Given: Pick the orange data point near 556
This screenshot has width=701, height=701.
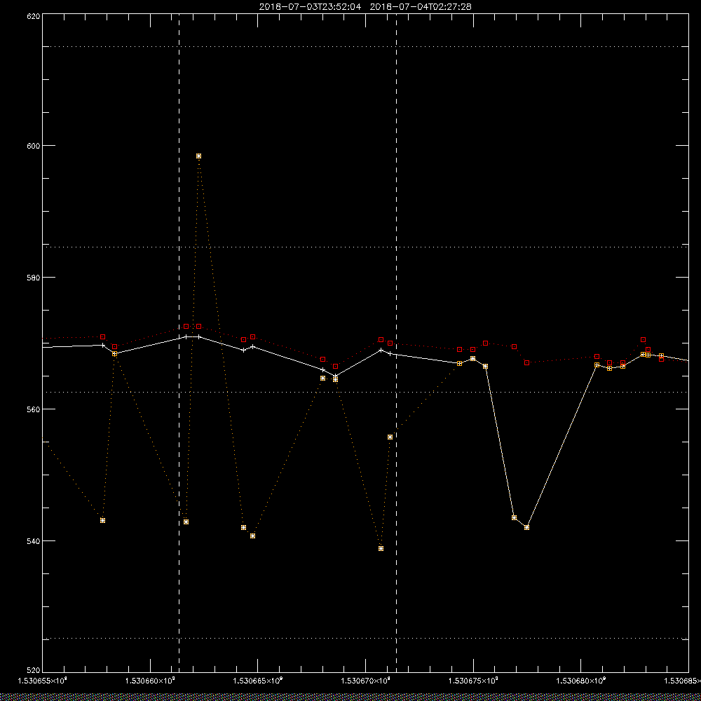Looking at the screenshot, I should pos(390,437).
